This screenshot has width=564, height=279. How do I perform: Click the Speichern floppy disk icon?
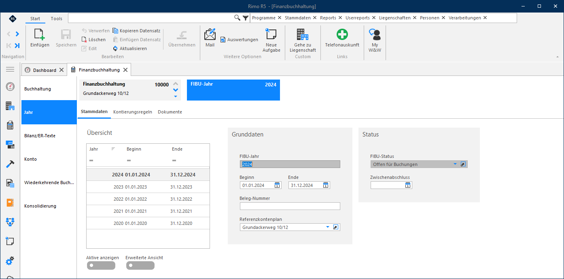(66, 34)
